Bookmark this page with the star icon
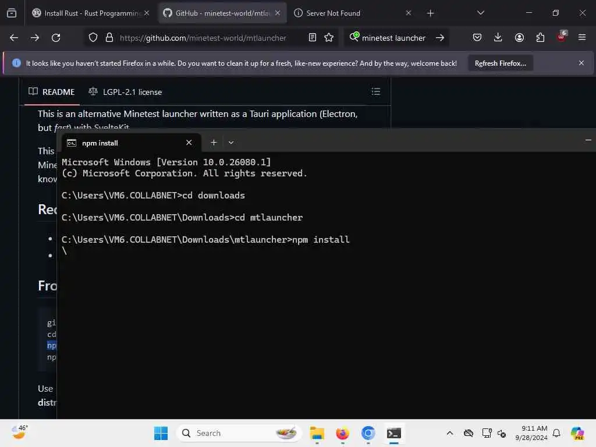Image resolution: width=596 pixels, height=447 pixels. coord(329,38)
